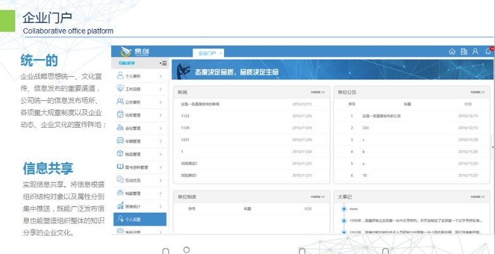Expand the 车辆管理 menu chevron
The height and width of the screenshot is (254, 495).
[x=161, y=141]
